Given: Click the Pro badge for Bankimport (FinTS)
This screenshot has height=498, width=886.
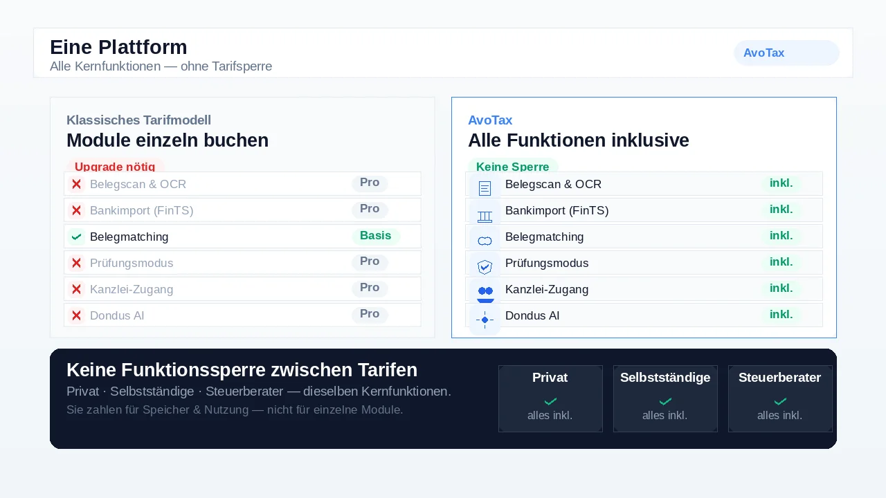Looking at the screenshot, I should [370, 209].
